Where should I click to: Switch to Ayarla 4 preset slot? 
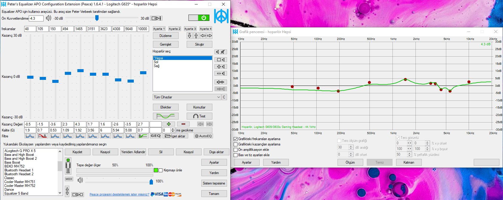pyautogui.click(x=206, y=29)
